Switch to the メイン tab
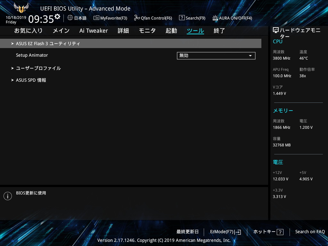Screen dimensions: 328x246 tap(61, 31)
